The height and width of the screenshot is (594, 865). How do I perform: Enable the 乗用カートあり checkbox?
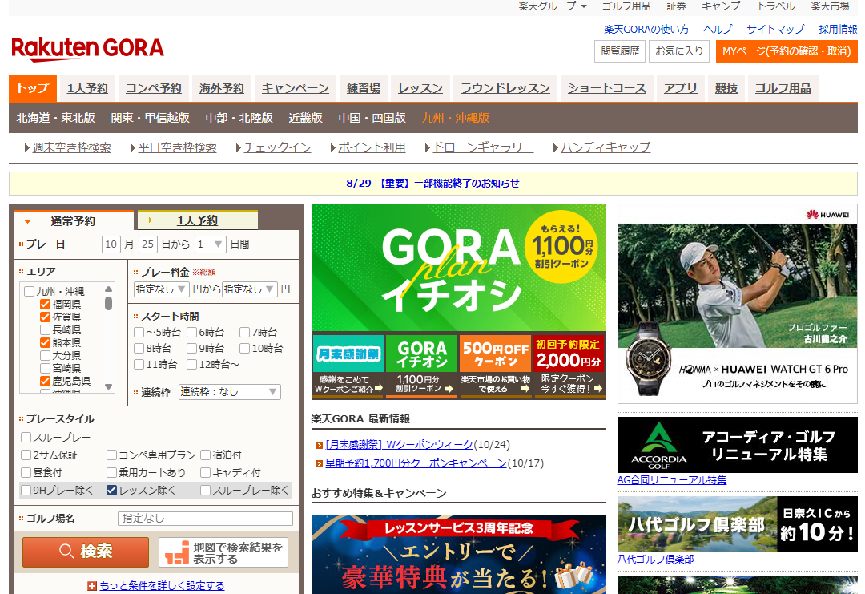click(112, 473)
